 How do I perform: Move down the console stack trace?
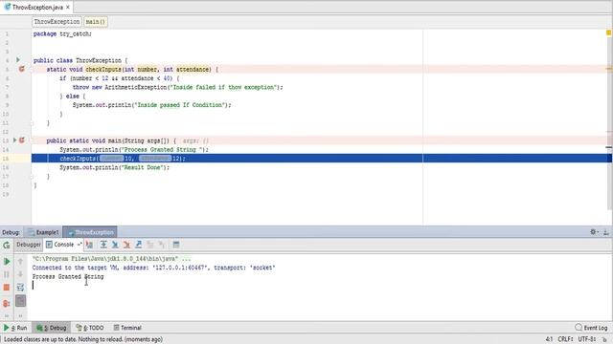click(x=20, y=274)
